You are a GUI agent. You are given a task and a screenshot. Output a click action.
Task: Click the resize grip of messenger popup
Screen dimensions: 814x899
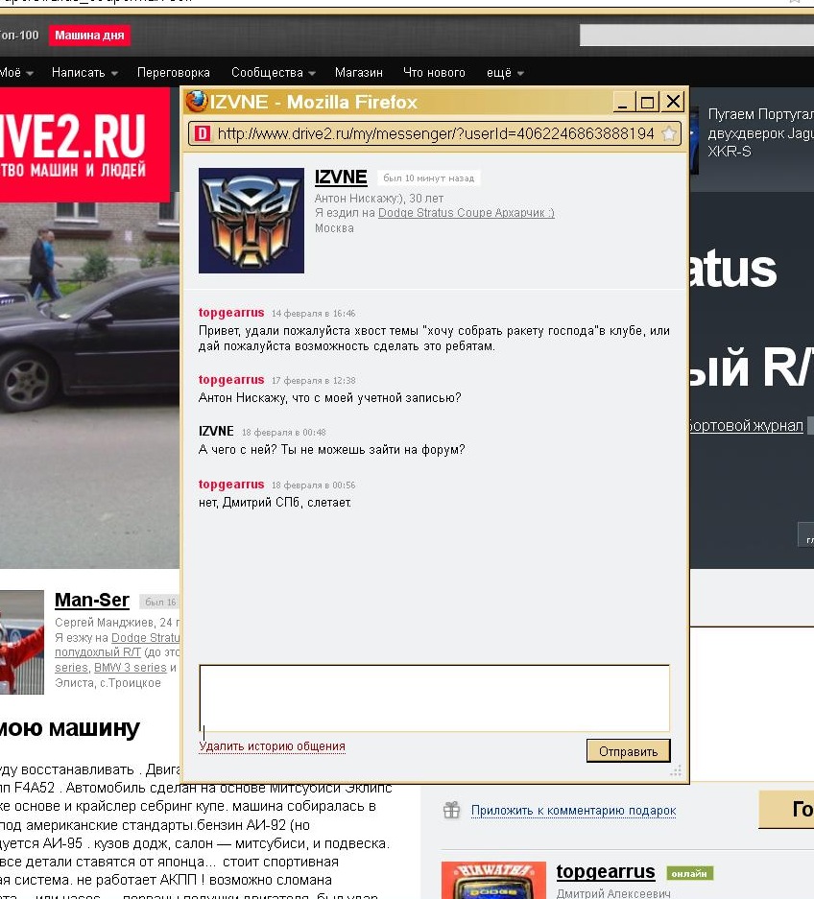pos(676,770)
